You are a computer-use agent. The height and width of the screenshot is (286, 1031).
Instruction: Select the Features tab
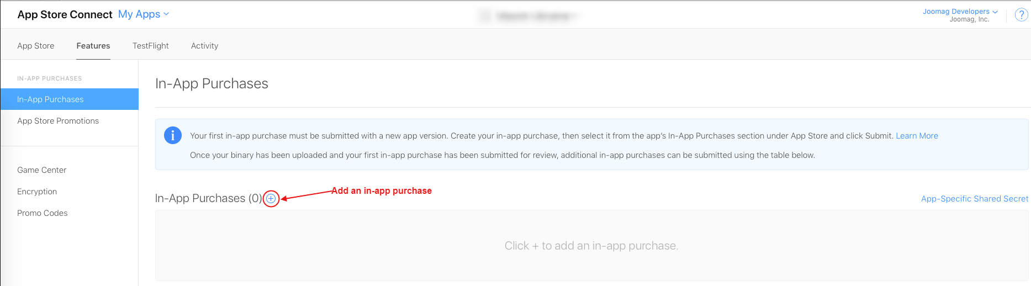93,46
